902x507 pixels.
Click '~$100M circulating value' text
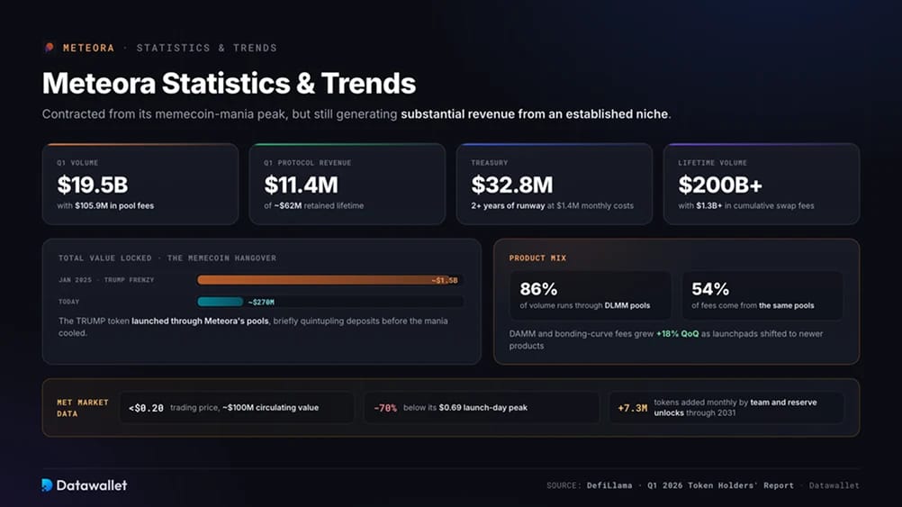(x=270, y=407)
